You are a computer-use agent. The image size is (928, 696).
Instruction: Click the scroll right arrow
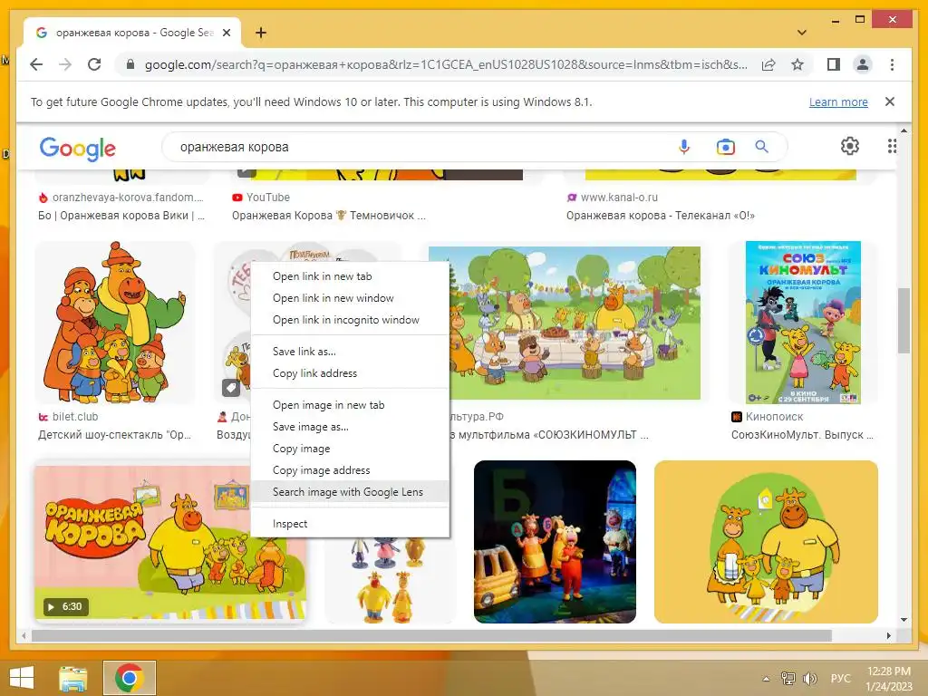(888, 635)
